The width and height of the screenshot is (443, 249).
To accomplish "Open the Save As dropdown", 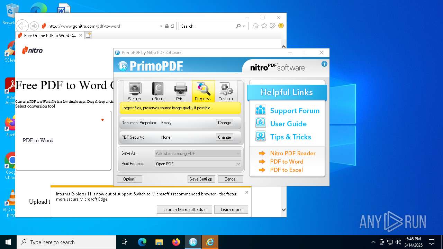I will click(198, 154).
